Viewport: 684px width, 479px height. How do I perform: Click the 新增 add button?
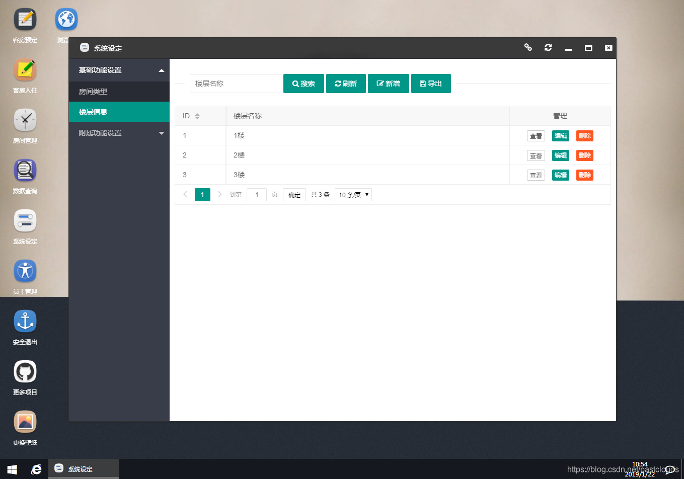pyautogui.click(x=389, y=84)
